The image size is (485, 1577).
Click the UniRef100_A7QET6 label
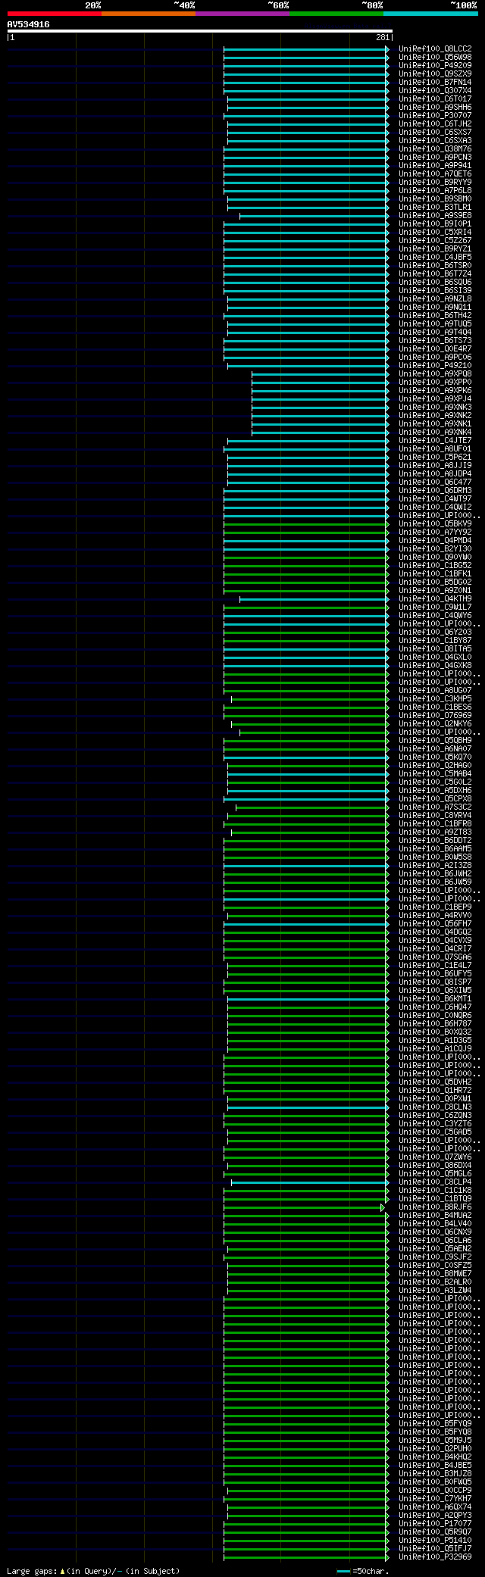435,173
